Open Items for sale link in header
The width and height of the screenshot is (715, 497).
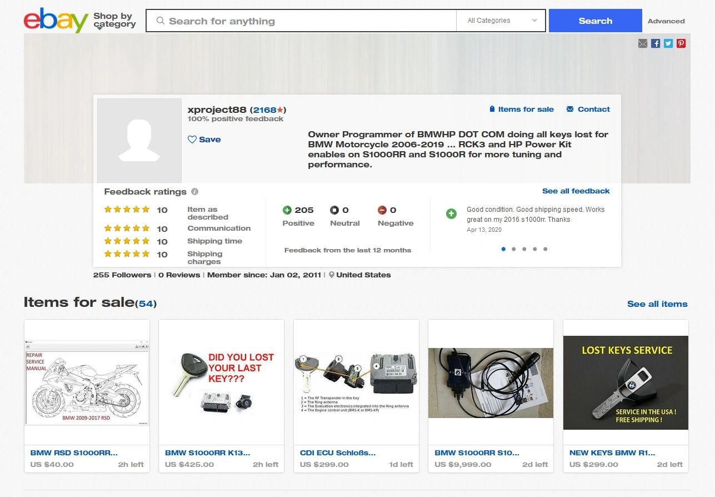coord(521,109)
